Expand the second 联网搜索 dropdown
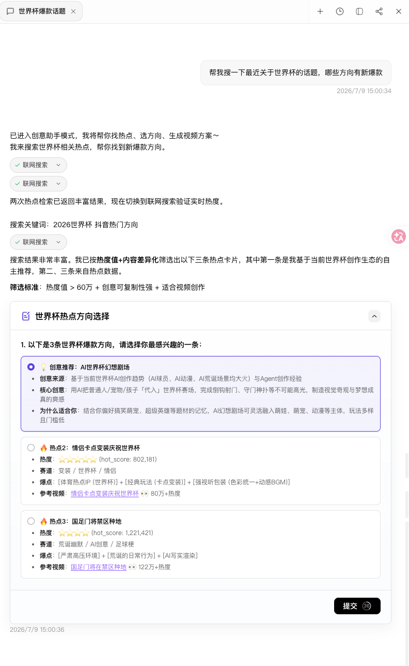 39,184
